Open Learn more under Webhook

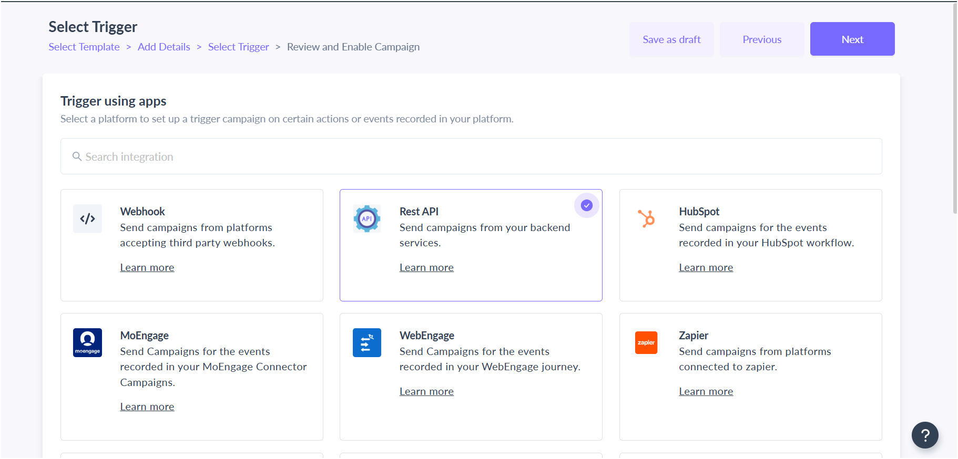147,267
